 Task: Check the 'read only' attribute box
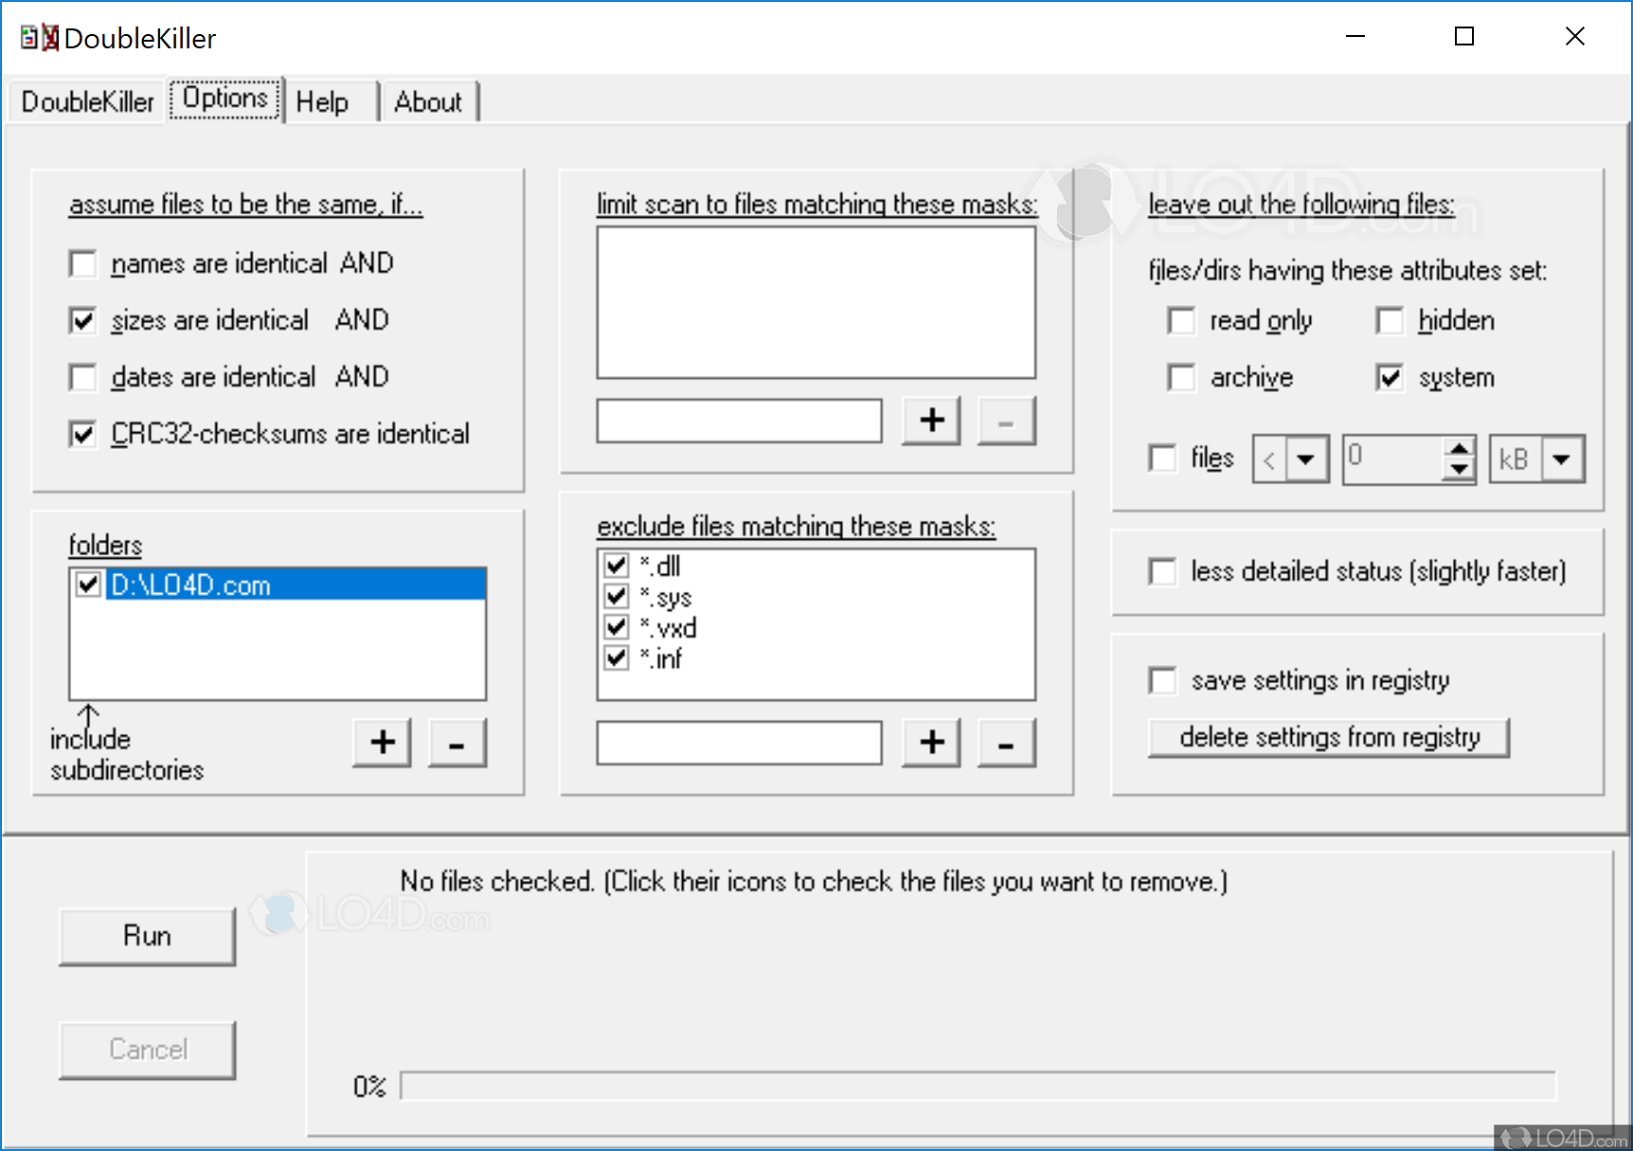point(1181,320)
